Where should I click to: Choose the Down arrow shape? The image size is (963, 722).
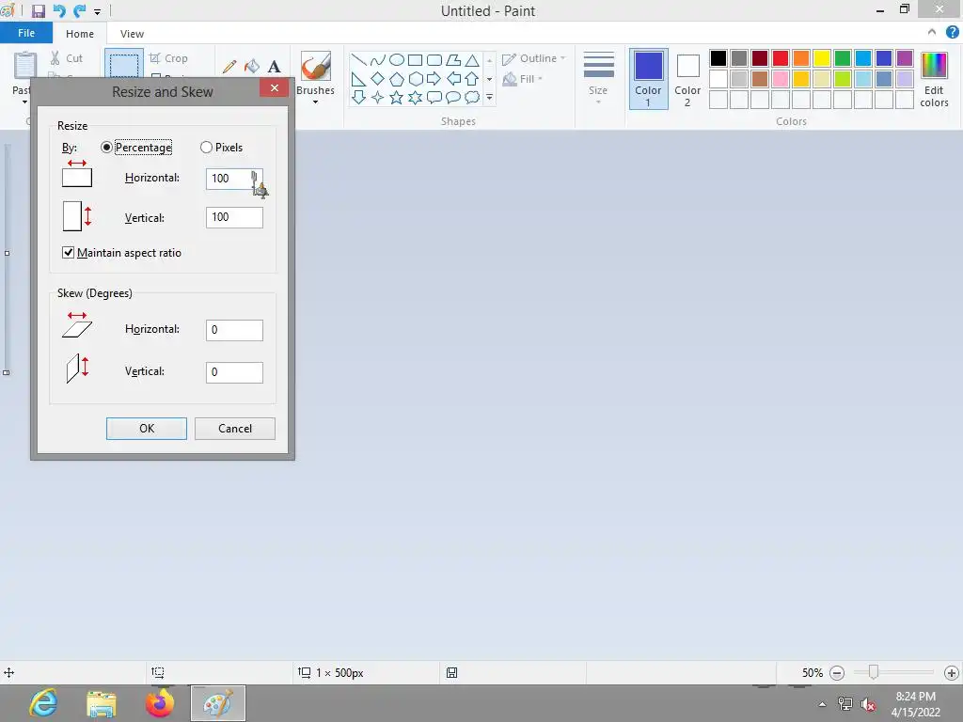pyautogui.click(x=358, y=97)
